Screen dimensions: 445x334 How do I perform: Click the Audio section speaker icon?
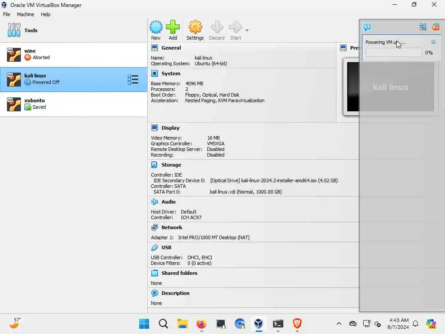[154, 202]
